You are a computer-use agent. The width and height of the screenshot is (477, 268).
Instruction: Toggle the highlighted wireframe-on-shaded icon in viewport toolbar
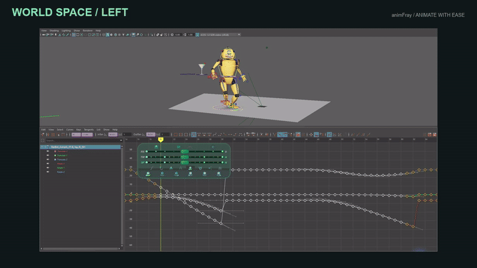coord(108,35)
